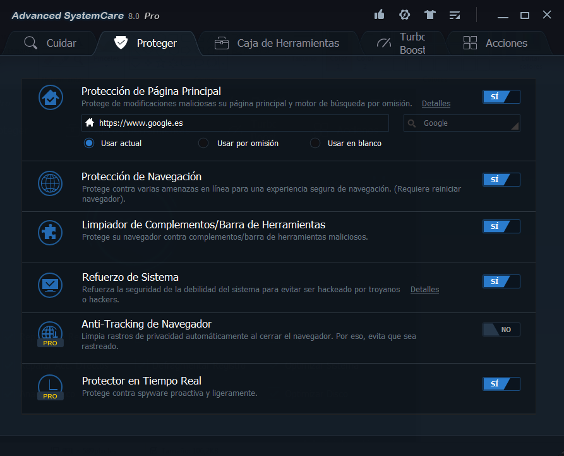The width and height of the screenshot is (564, 456).
Task: Turn off the Protector en Tiempo Real toggle
Action: coord(501,384)
